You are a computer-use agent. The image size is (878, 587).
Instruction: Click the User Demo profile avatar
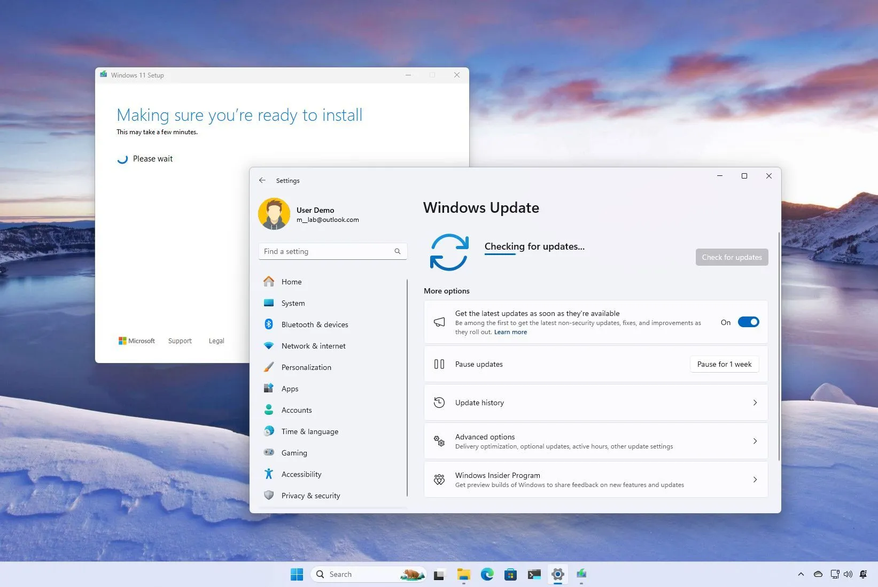tap(274, 214)
